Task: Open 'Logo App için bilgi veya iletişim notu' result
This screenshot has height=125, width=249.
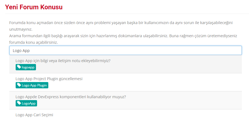Action: (x=63, y=61)
